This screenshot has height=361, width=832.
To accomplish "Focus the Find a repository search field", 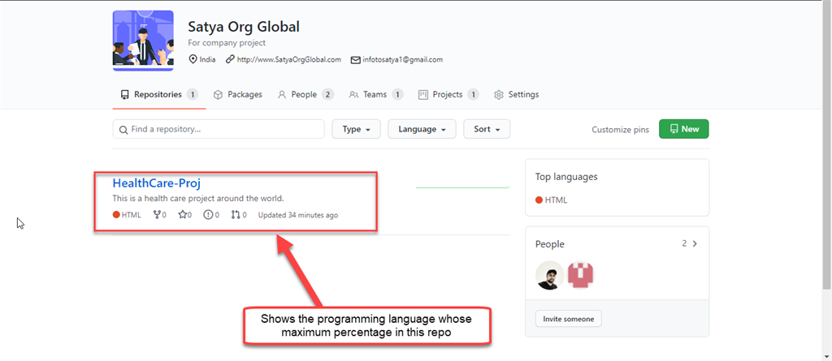I will click(219, 129).
